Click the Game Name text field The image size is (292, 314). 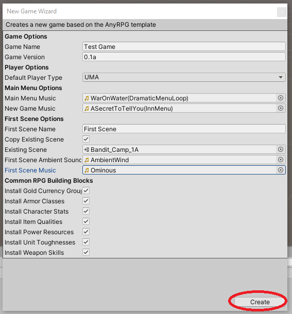pos(184,46)
